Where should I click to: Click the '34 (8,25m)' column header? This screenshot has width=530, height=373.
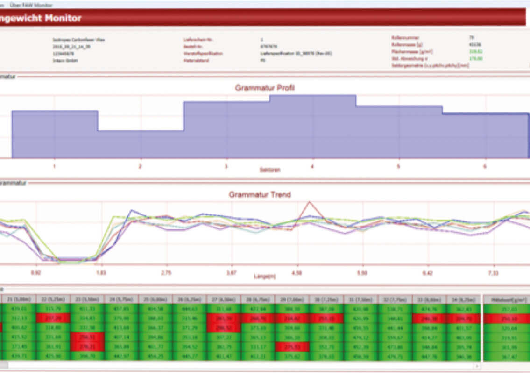point(463,298)
